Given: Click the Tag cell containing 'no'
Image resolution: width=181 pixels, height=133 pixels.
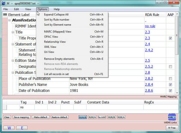Looking at the screenshot, I should point(27,107).
